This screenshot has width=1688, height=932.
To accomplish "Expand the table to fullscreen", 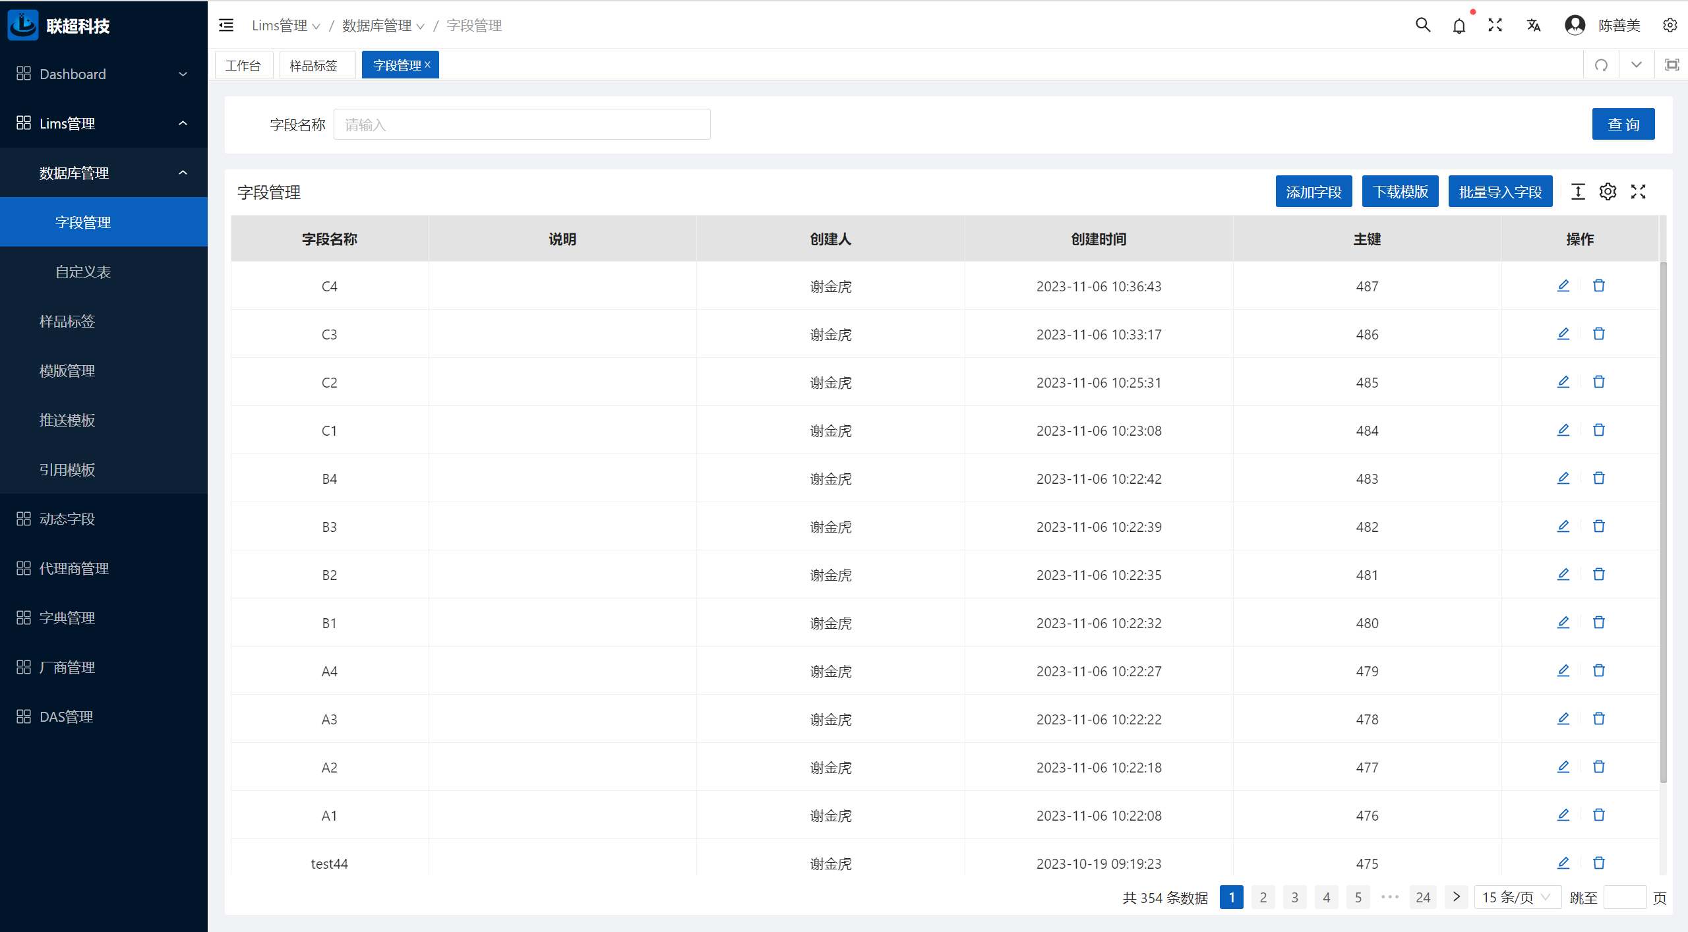I will tap(1638, 192).
